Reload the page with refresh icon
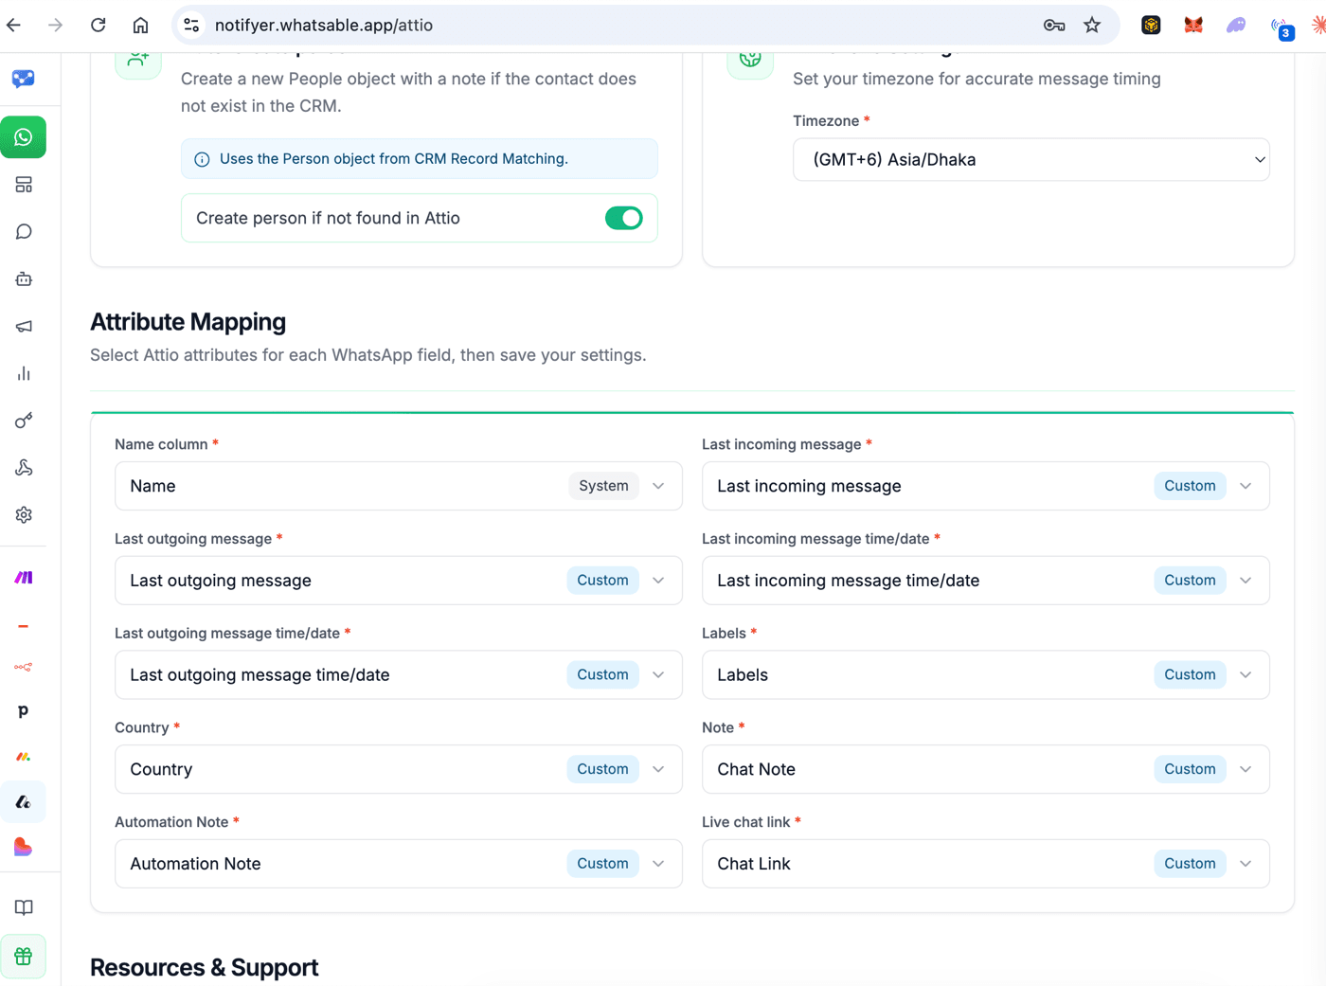Screen dimensions: 1326x986 (99, 26)
